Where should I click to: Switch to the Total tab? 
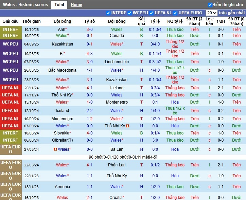[x=59, y=5]
